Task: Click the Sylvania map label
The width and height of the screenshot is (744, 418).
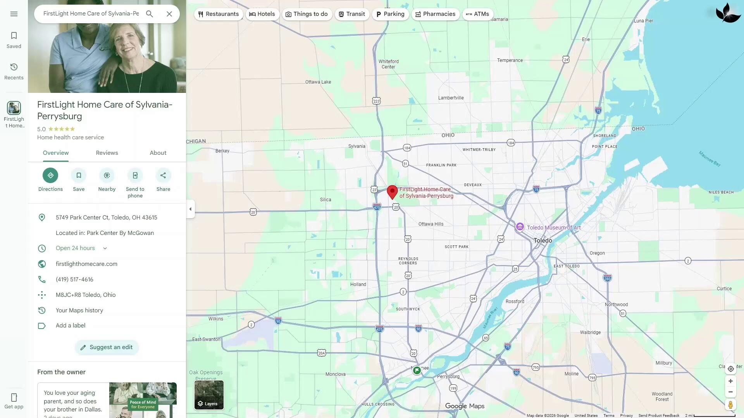Action: [357, 146]
